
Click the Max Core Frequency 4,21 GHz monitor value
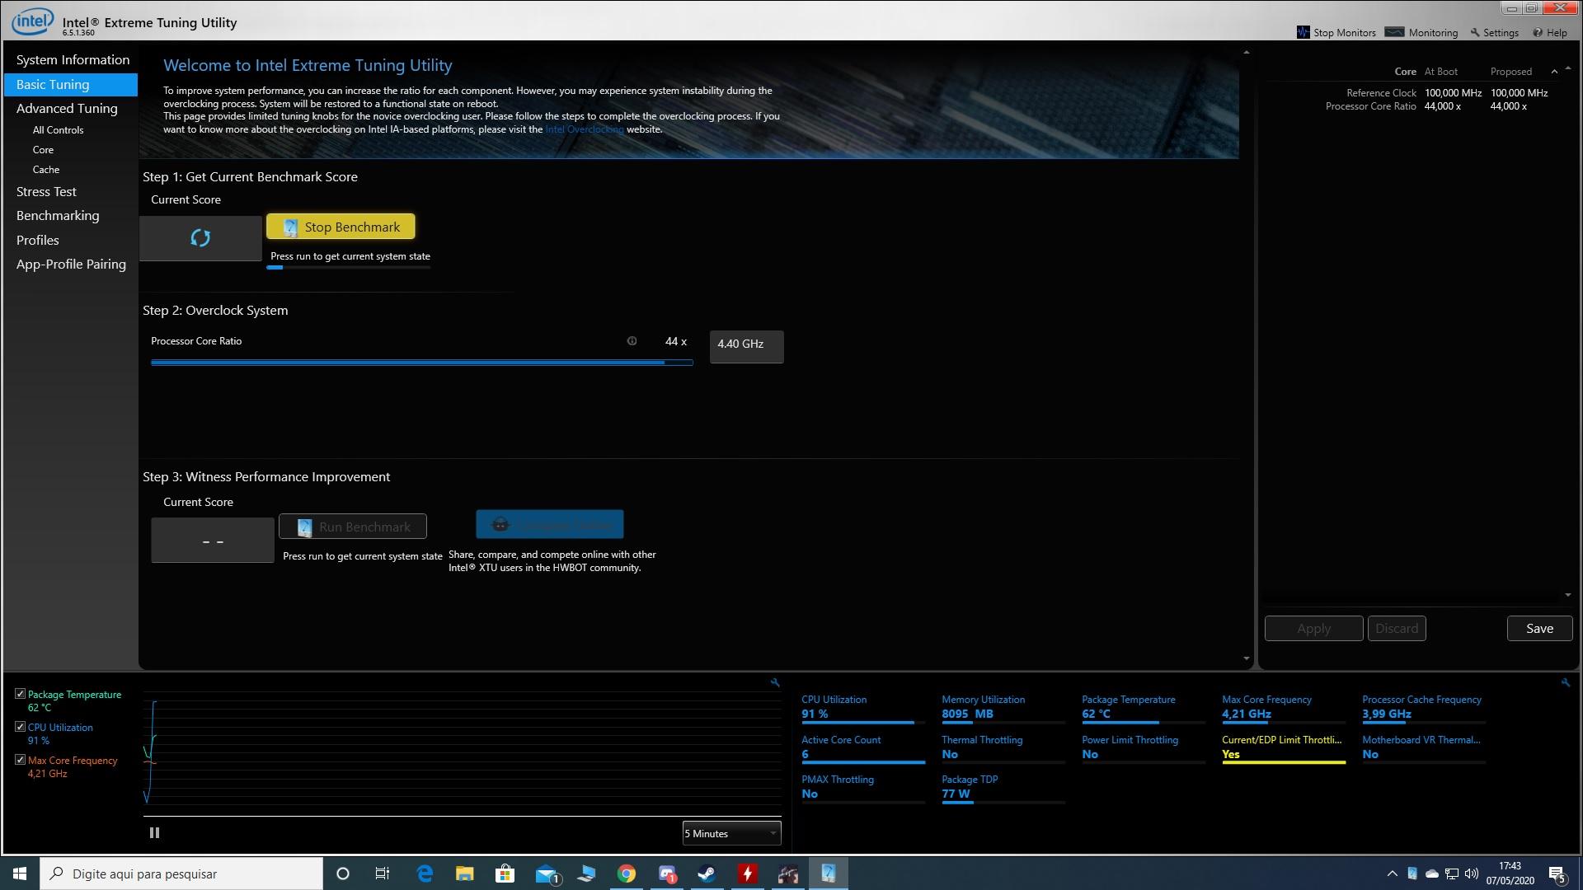pos(1246,714)
